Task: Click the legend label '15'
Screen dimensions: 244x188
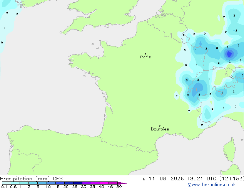Action: (57, 186)
